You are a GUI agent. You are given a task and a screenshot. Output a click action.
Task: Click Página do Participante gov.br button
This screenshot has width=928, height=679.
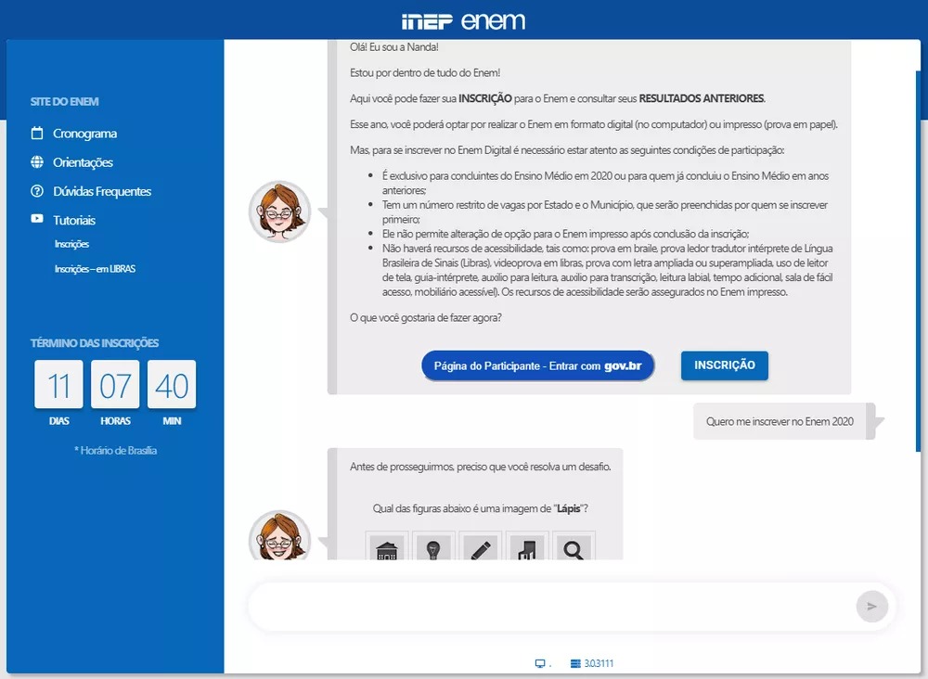(x=538, y=365)
